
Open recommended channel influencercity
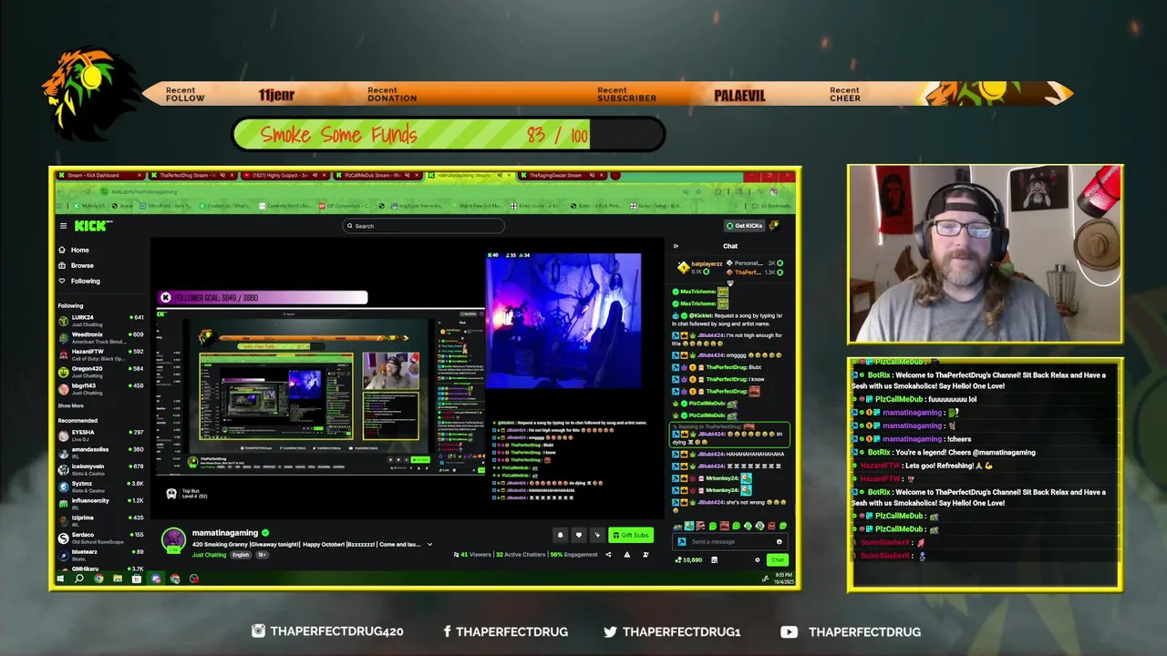[x=101, y=504]
